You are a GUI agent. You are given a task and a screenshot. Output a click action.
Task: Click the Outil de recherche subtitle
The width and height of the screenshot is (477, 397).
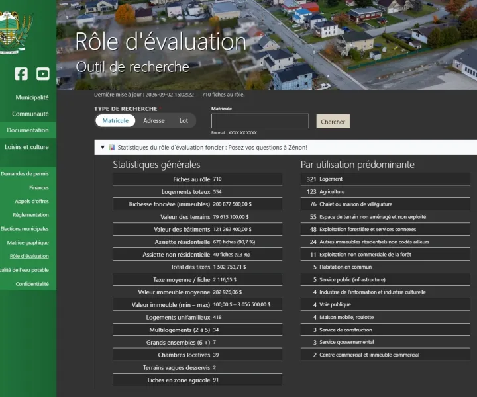132,67
